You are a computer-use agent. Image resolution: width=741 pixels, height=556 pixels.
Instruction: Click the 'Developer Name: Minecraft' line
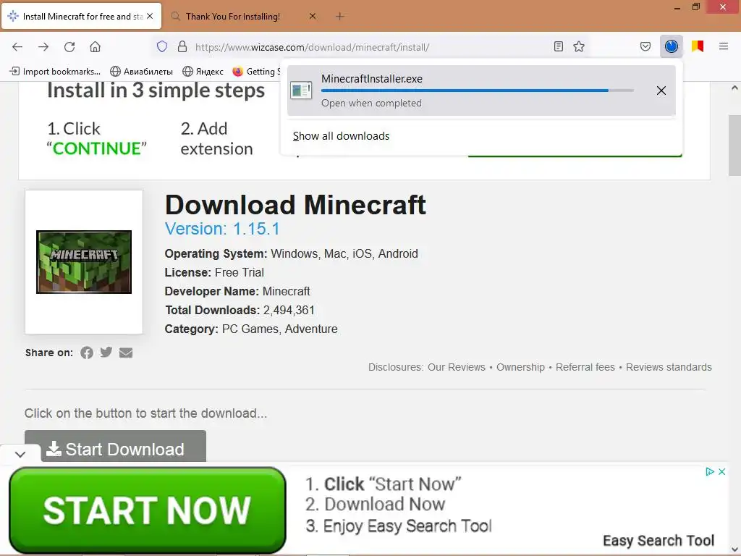coord(237,291)
